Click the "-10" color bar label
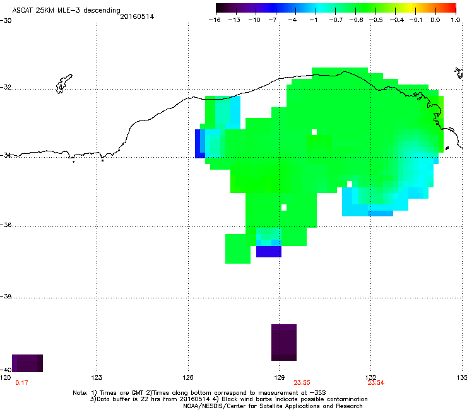The image size is (467, 410). 254,20
